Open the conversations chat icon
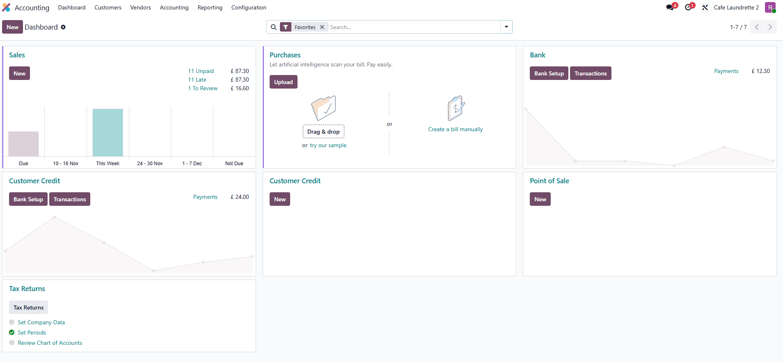783x362 pixels. (670, 7)
